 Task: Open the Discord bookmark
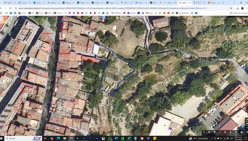coord(22,13)
